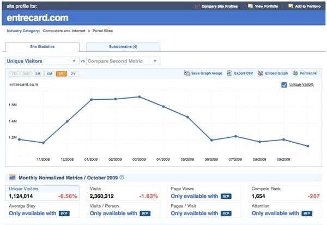
Task: Click the pro badge under Attention
Action: [307, 214]
